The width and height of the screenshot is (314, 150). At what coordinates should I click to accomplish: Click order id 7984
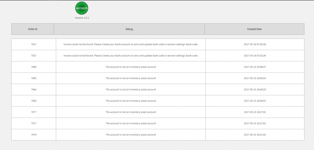(x=34, y=90)
